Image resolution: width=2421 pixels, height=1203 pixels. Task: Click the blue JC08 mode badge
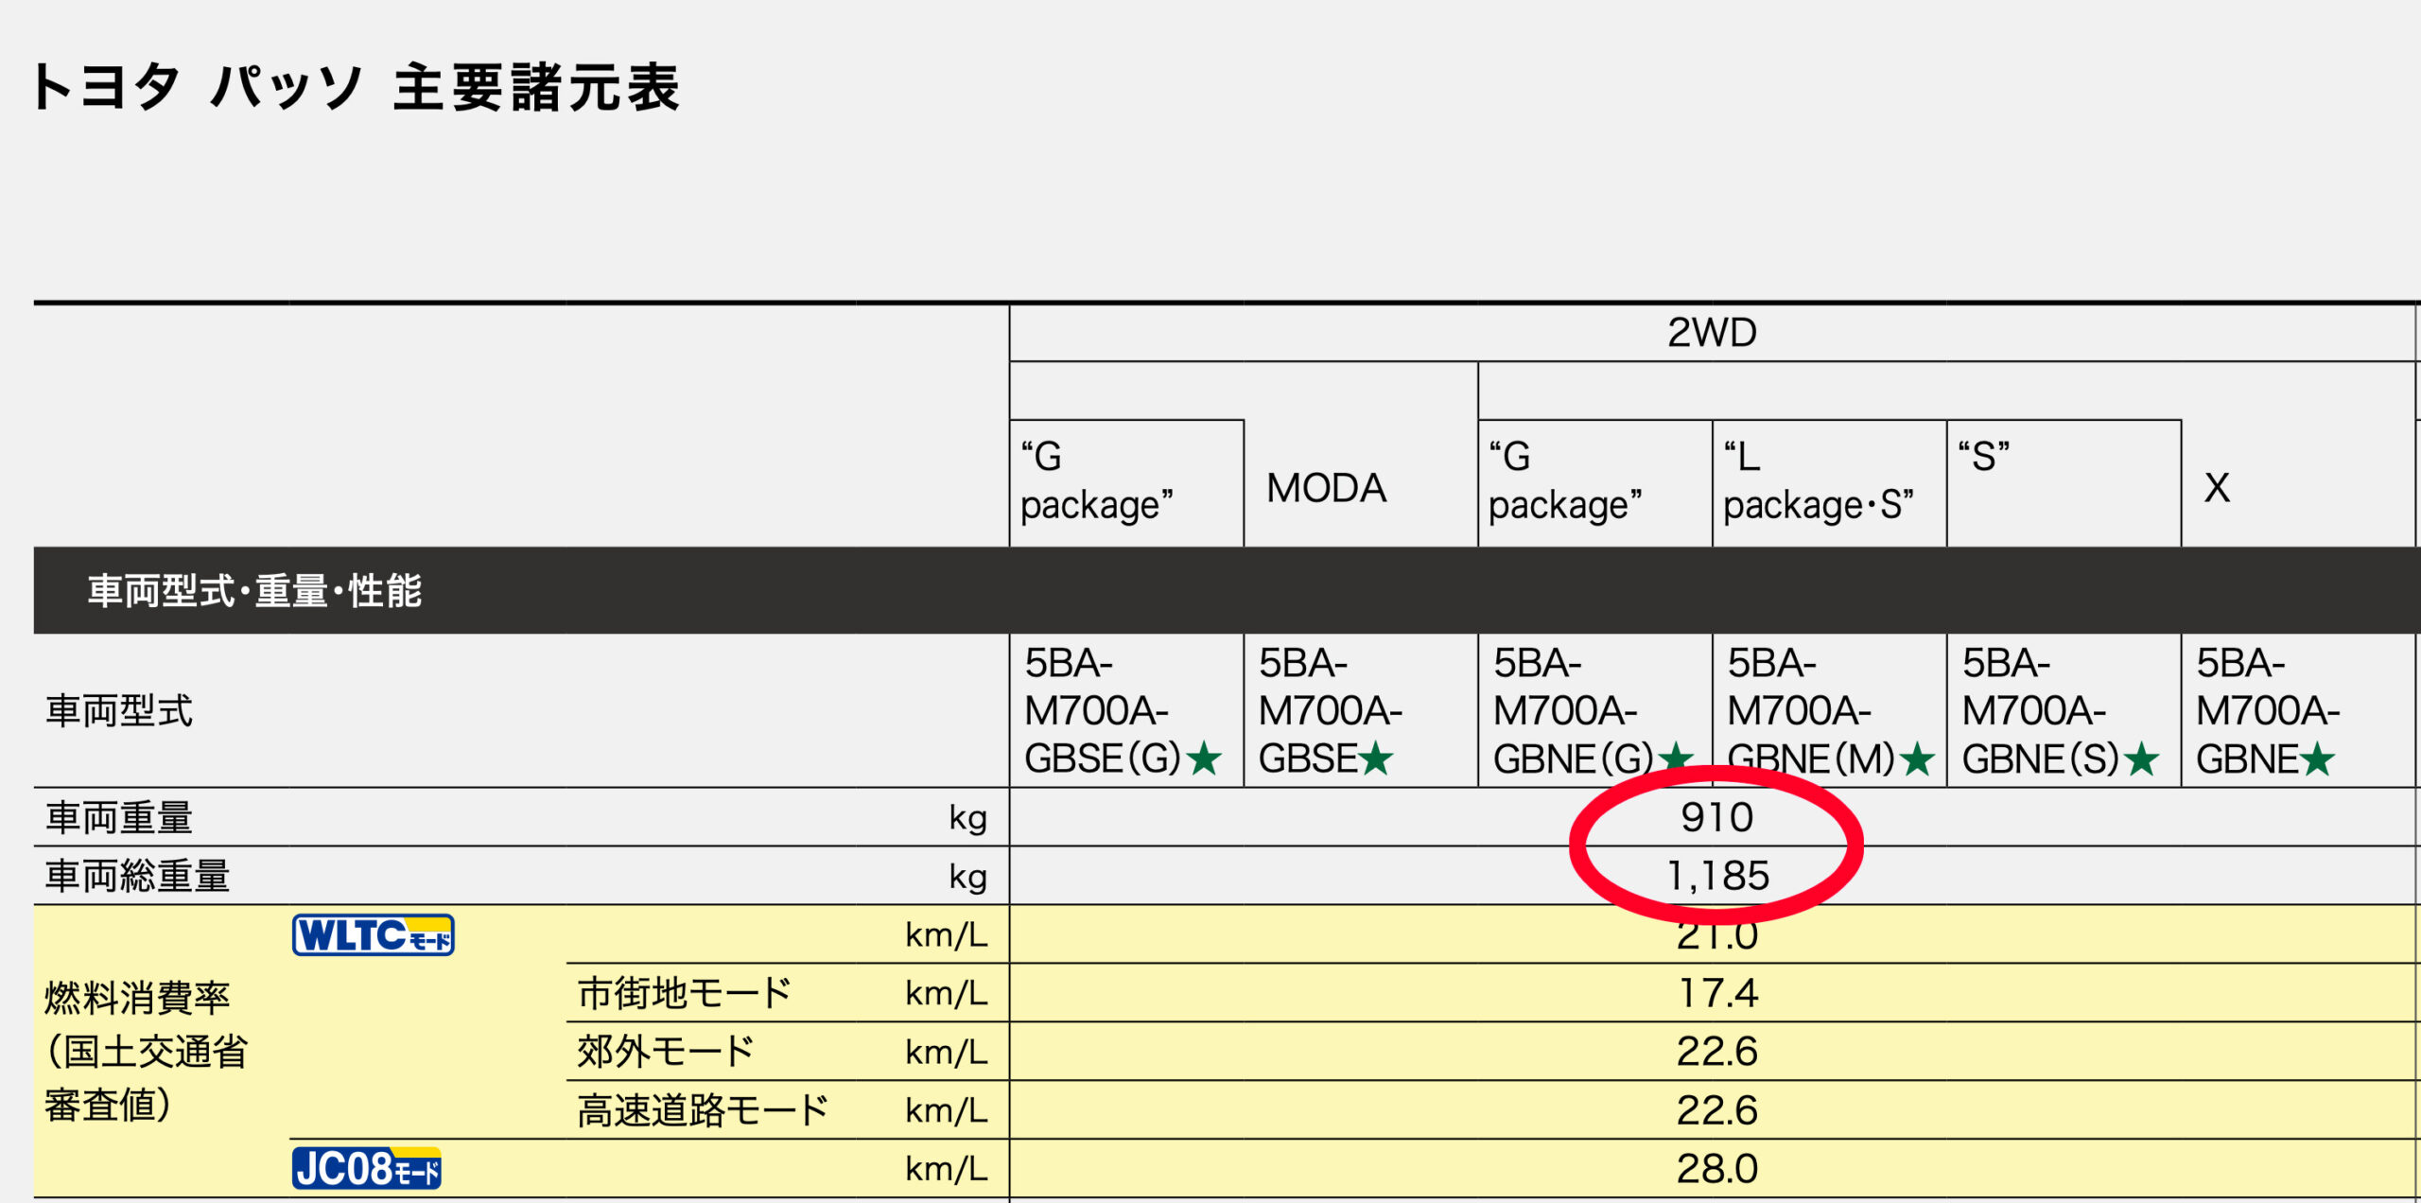pyautogui.click(x=366, y=1169)
